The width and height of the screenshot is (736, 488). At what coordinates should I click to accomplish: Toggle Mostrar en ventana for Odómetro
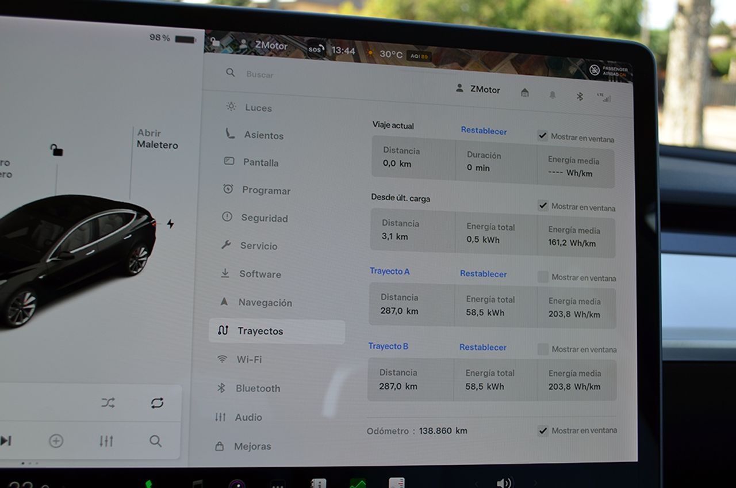click(x=543, y=430)
